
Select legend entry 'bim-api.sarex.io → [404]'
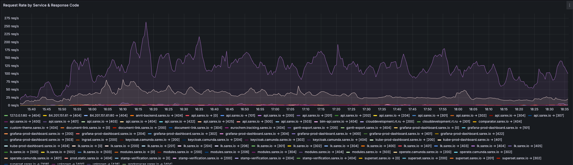[338, 122]
